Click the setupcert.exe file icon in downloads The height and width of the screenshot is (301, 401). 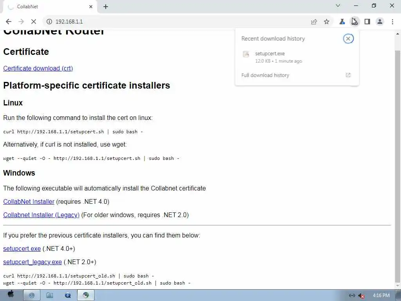246,54
